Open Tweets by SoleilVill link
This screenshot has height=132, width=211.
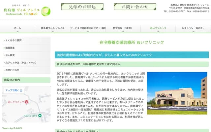coord(12,128)
